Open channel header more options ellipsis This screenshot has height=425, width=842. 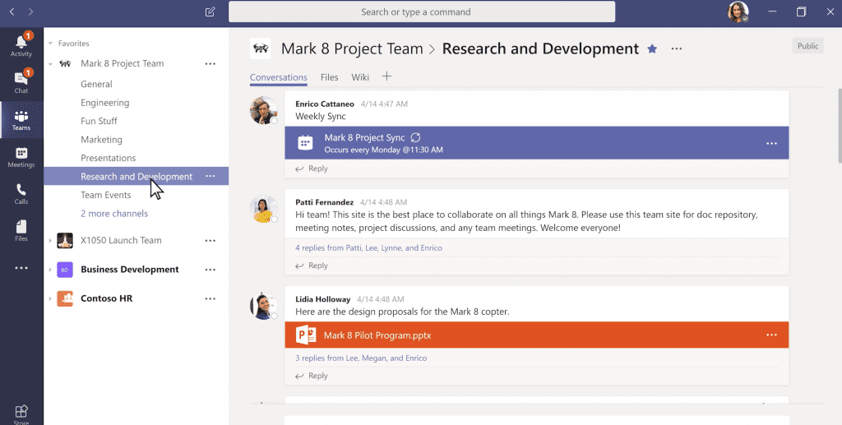click(x=677, y=49)
